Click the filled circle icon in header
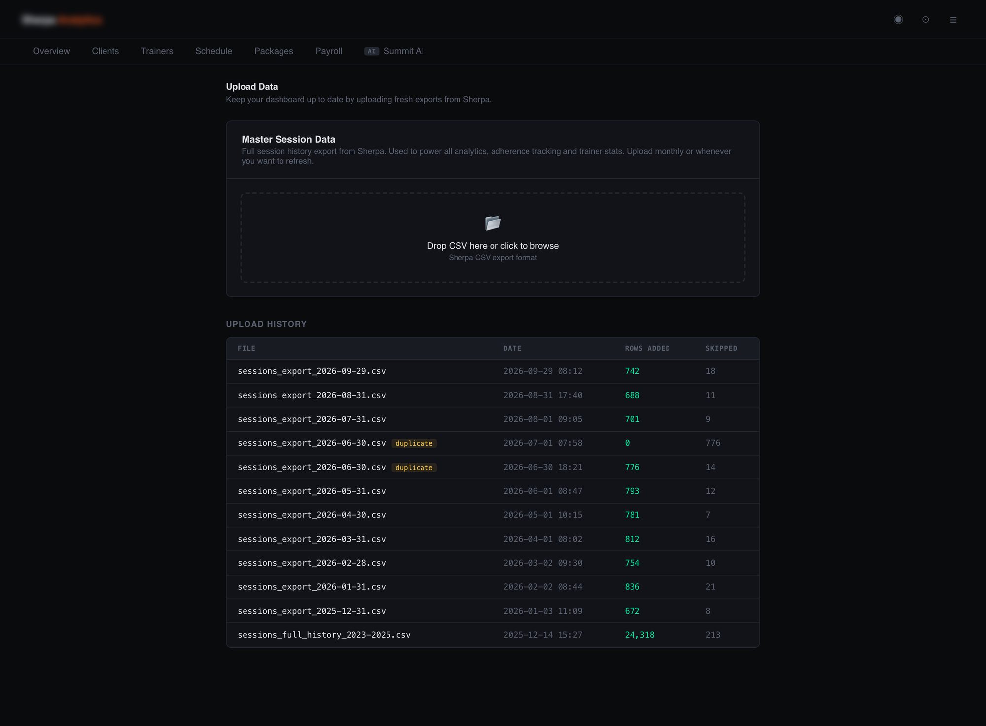Viewport: 986px width, 726px height. (x=898, y=19)
